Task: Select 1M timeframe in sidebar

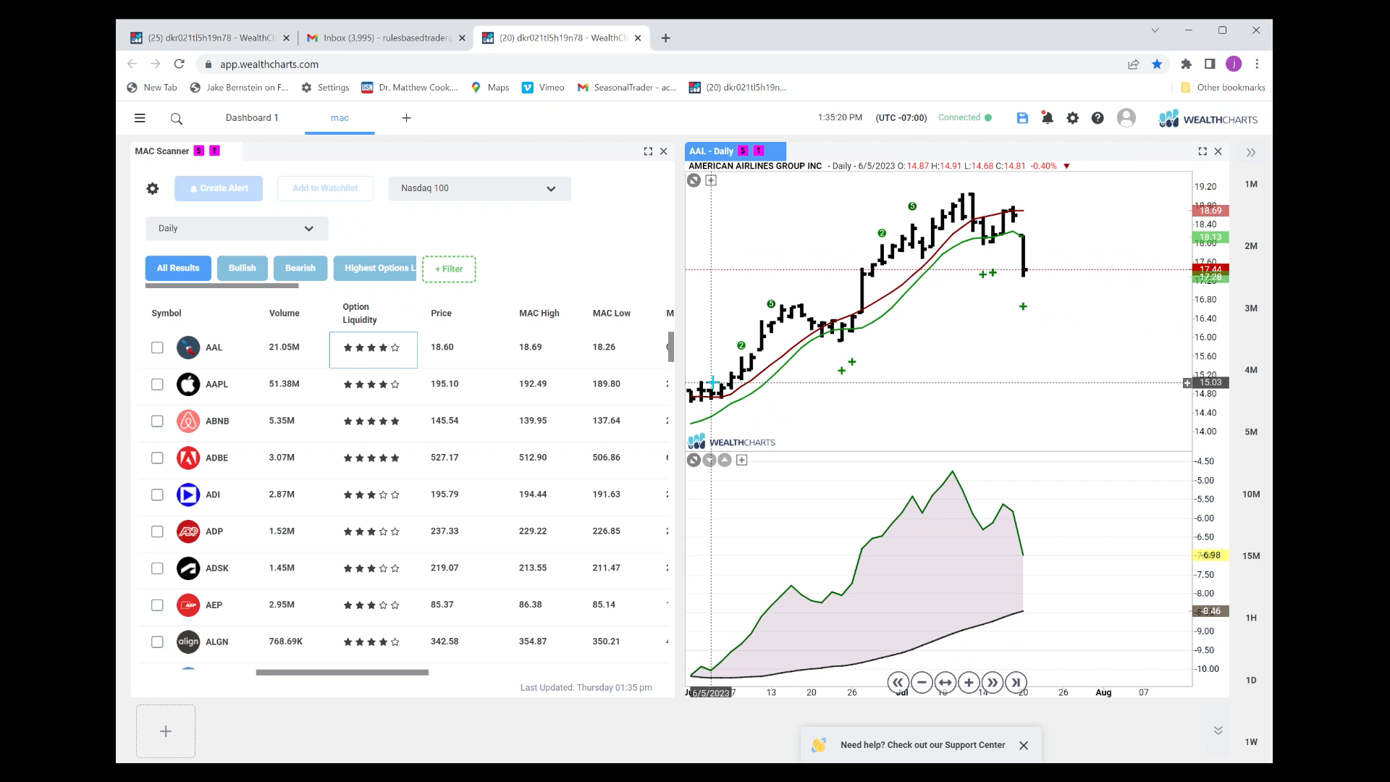Action: pyautogui.click(x=1250, y=184)
